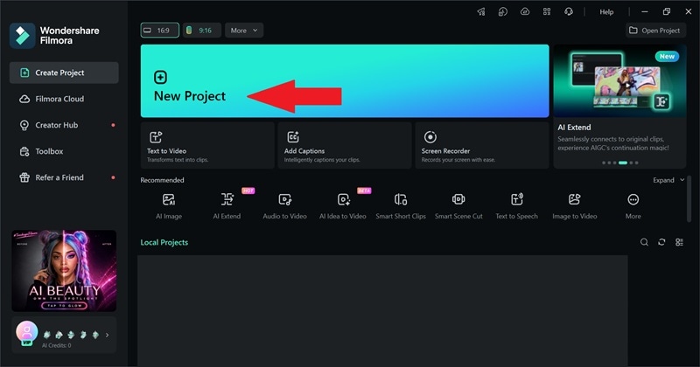Image resolution: width=700 pixels, height=367 pixels.
Task: Select the 16:9 aspect ratio
Action: (160, 31)
